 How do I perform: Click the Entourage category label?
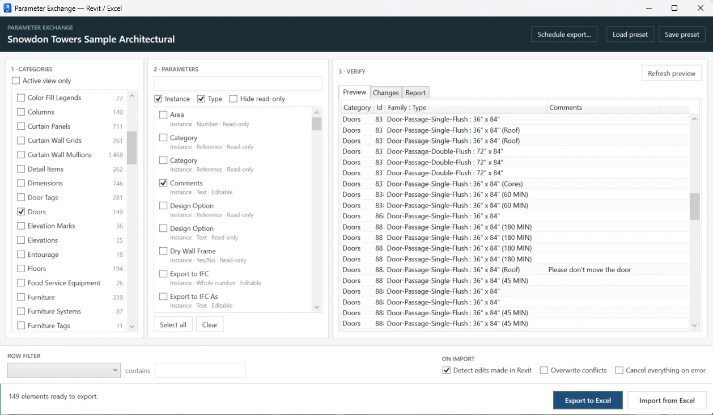[x=43, y=255]
